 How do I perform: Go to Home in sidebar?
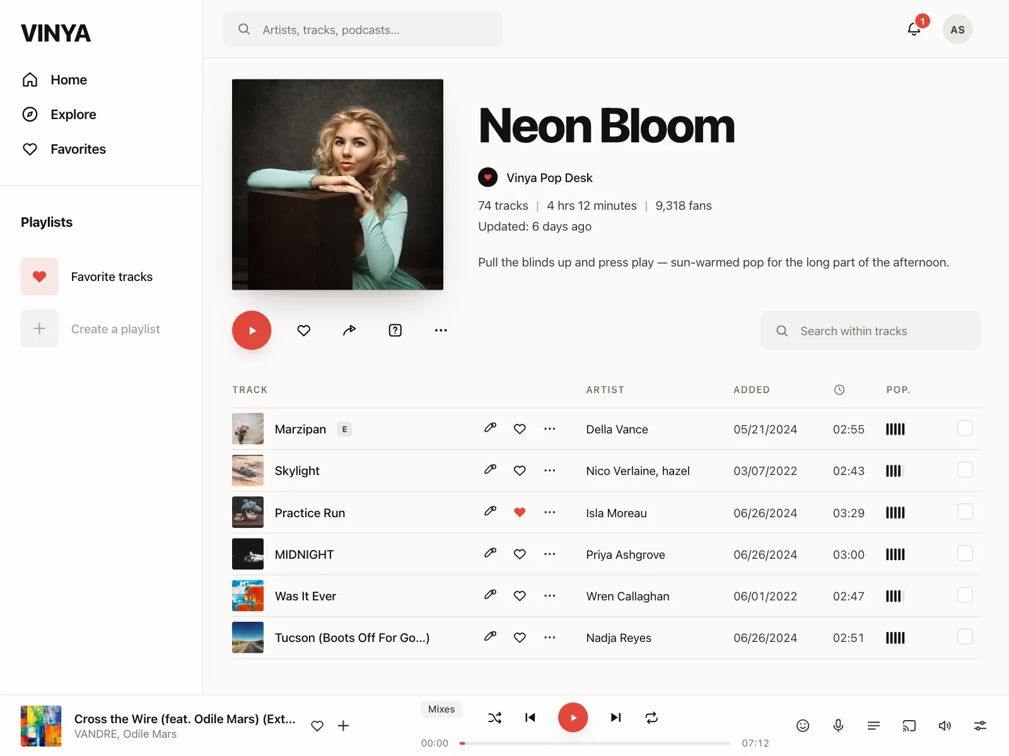54,80
